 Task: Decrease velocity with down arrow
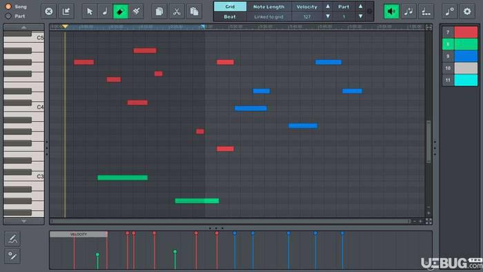coord(328,16)
